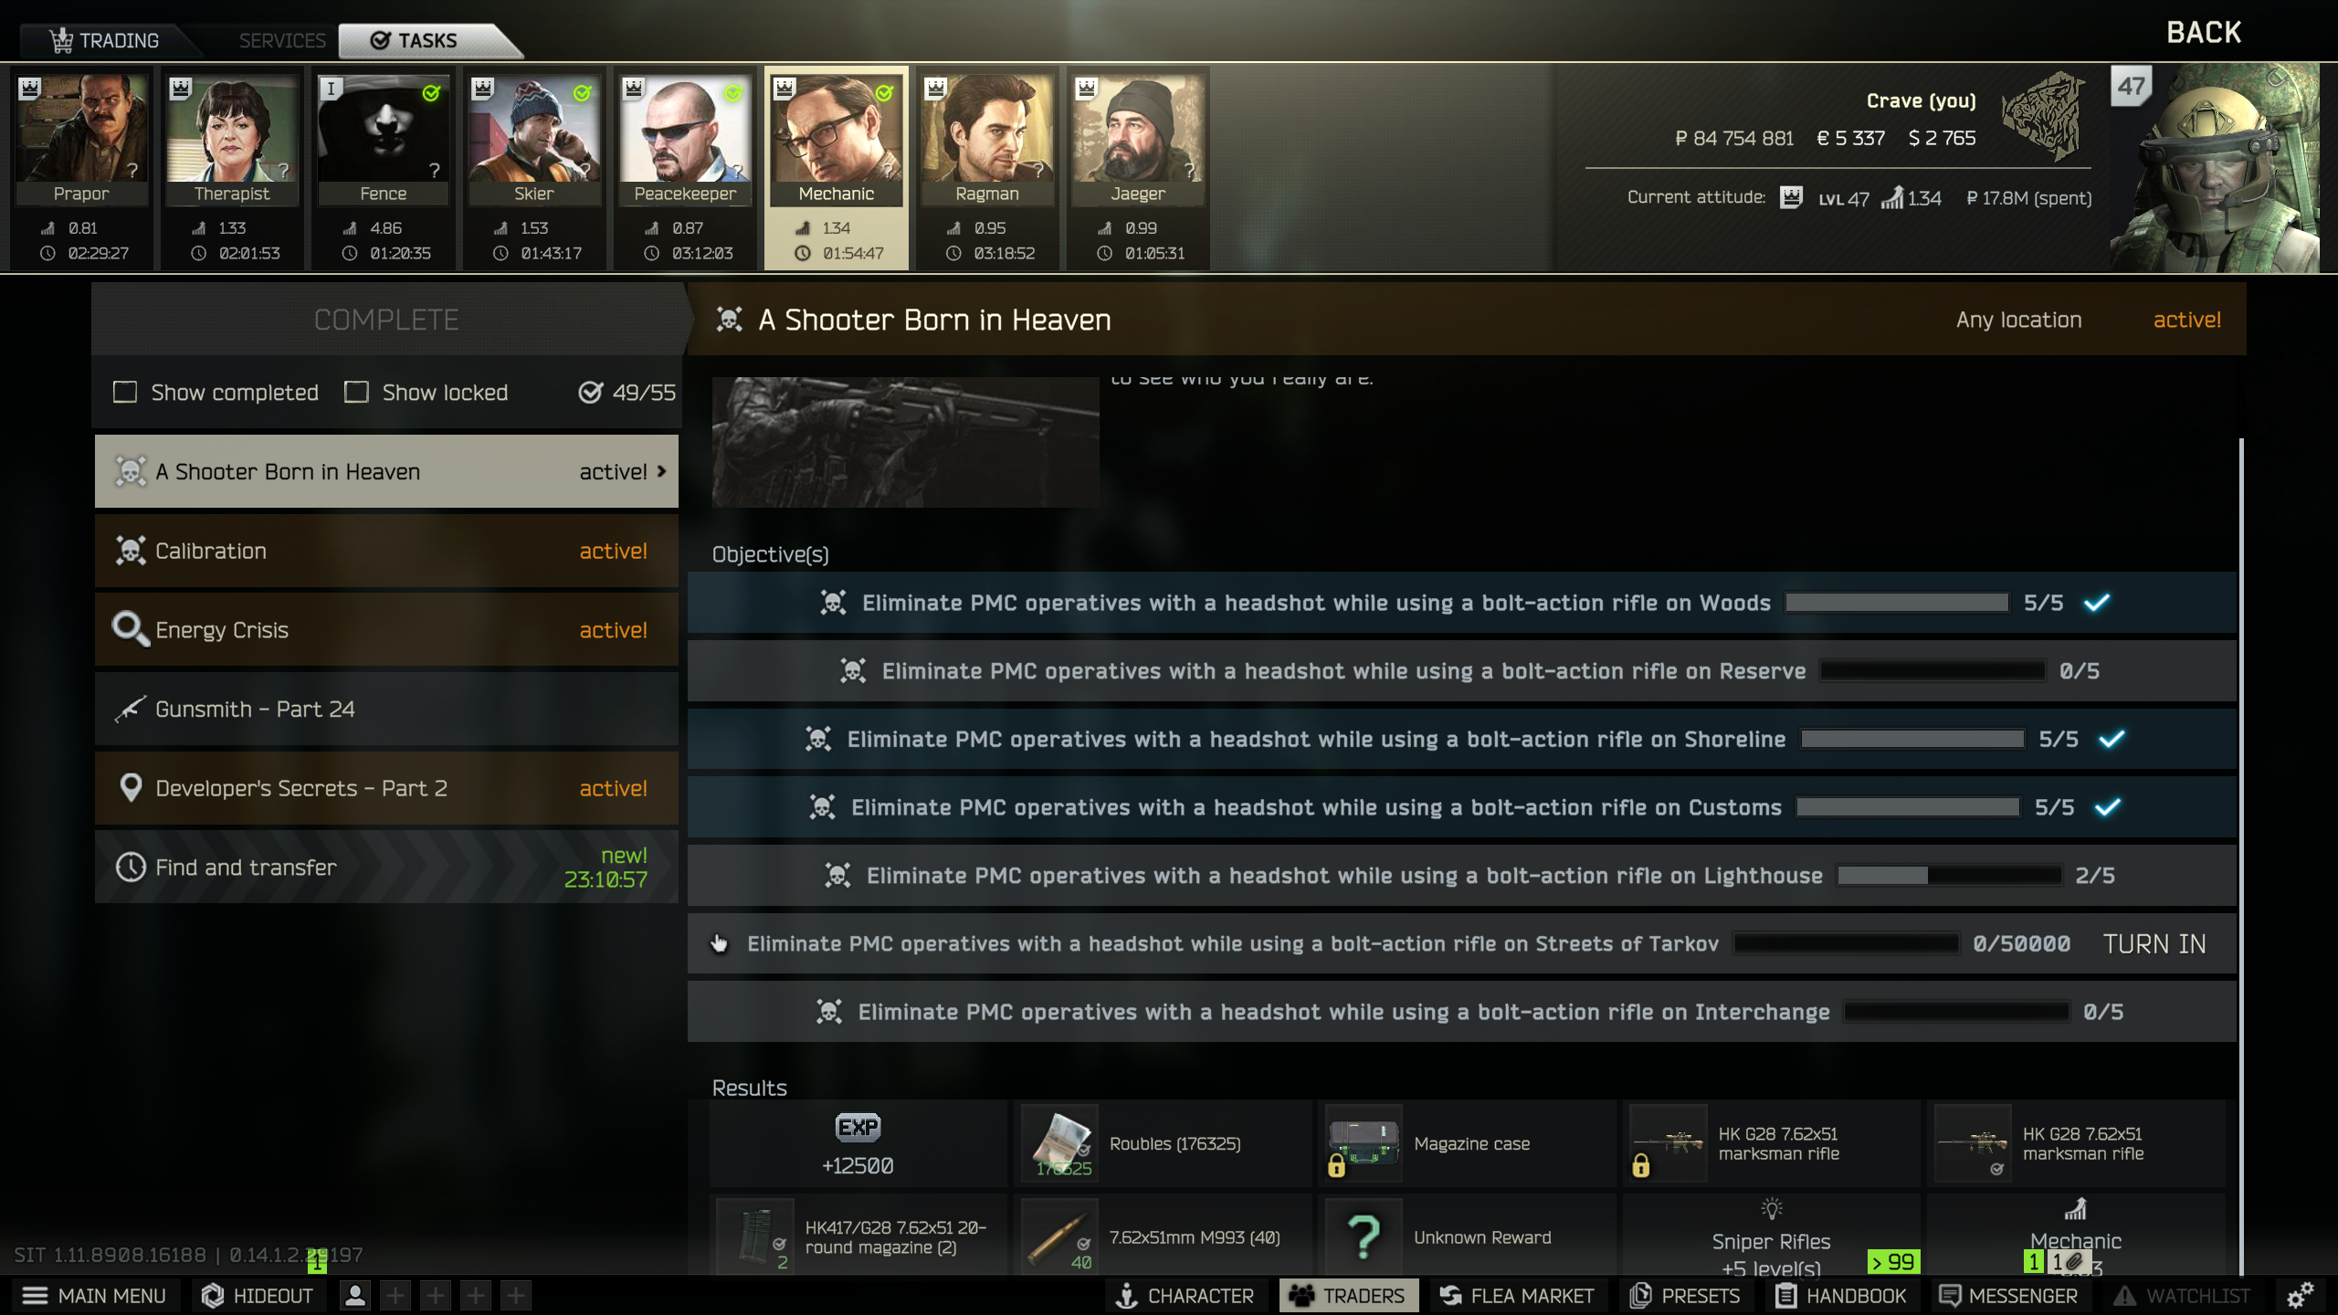Open the Flea Market
This screenshot has width=2338, height=1315.
point(1517,1295)
